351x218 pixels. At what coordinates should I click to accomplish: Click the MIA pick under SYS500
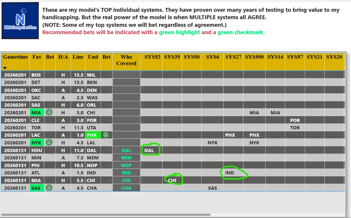[254, 113]
